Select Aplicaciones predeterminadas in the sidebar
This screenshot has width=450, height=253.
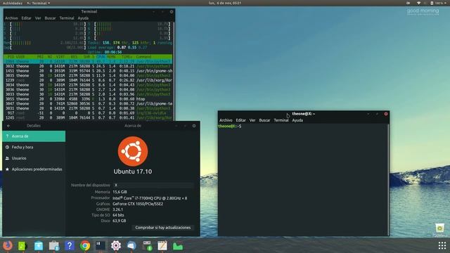(x=34, y=169)
